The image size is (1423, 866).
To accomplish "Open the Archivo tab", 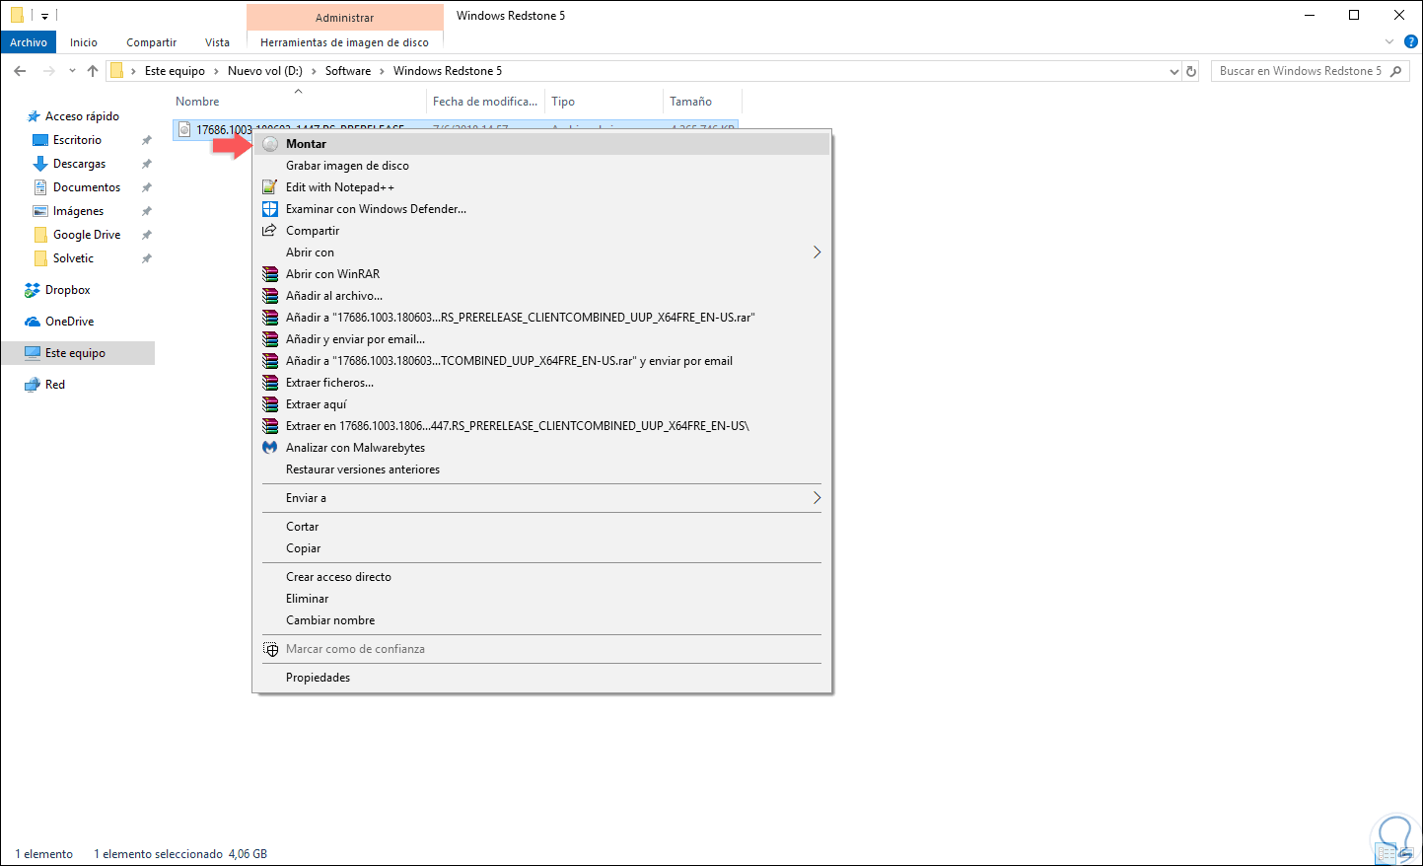I will [29, 42].
